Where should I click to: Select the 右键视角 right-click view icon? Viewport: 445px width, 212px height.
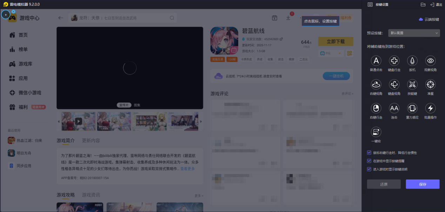[x=376, y=84]
